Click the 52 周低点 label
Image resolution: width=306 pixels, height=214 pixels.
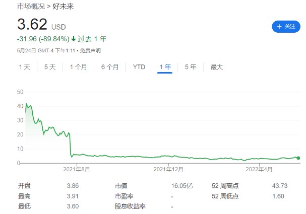tap(225, 196)
